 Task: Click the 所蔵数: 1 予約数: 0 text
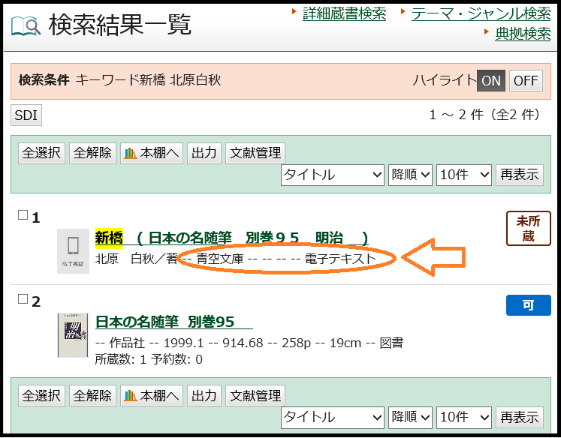(149, 359)
